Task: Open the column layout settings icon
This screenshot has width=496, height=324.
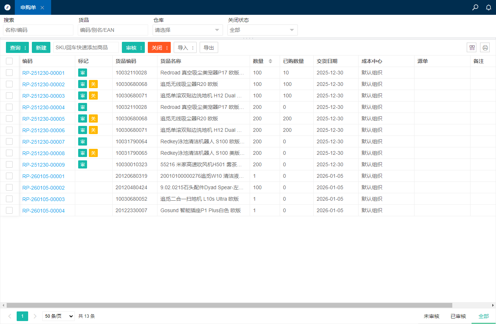Action: click(x=472, y=47)
